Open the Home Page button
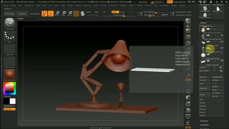The width and height of the screenshot is (229, 129). click(x=10, y=14)
